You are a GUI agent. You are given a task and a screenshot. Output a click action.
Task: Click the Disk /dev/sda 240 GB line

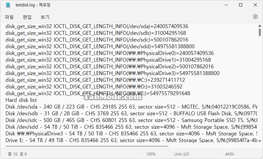pos(131,107)
